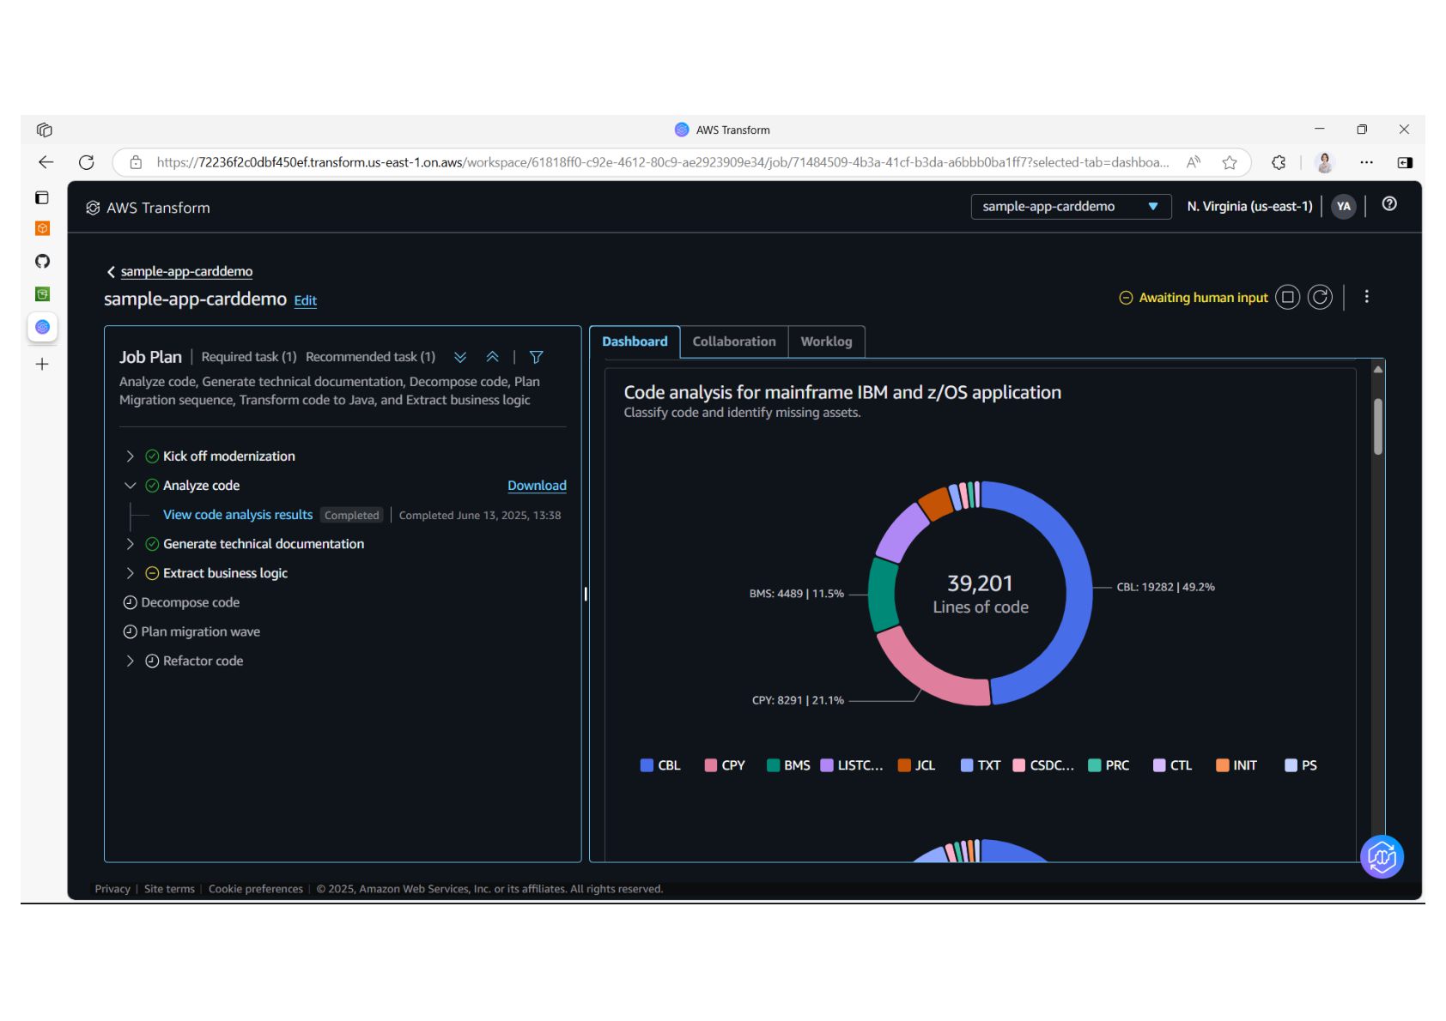The width and height of the screenshot is (1446, 1021).
Task: Edit the job name
Action: point(306,300)
